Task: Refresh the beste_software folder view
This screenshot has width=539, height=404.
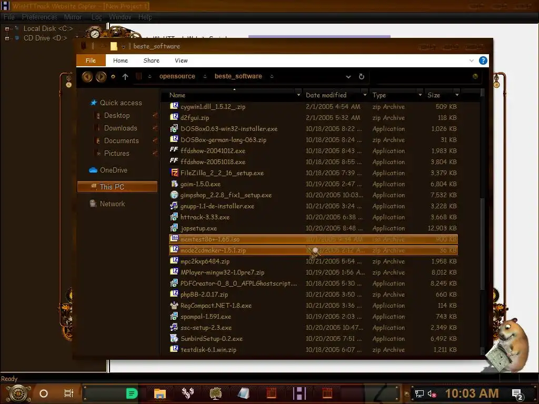Action: (x=361, y=77)
